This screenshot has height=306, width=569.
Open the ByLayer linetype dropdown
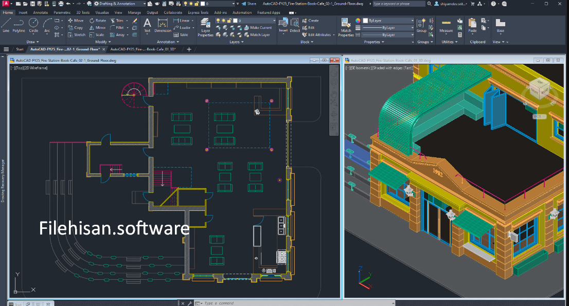tap(388, 35)
